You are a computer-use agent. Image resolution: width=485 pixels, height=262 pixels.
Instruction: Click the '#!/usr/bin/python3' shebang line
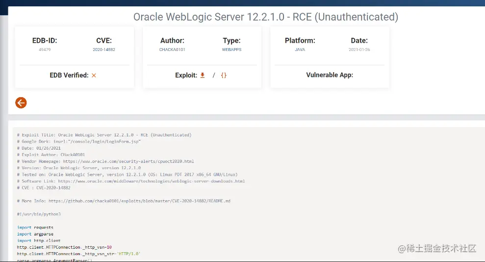pyautogui.click(x=39, y=214)
